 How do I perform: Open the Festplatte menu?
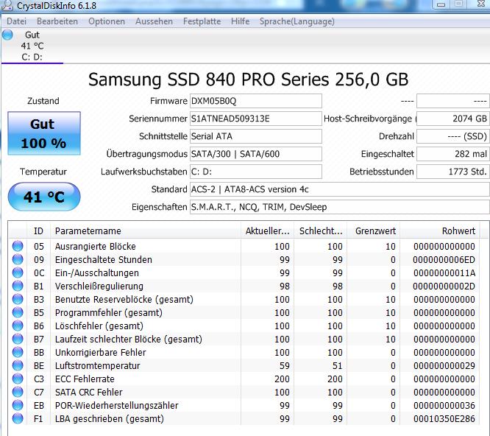pyautogui.click(x=202, y=21)
